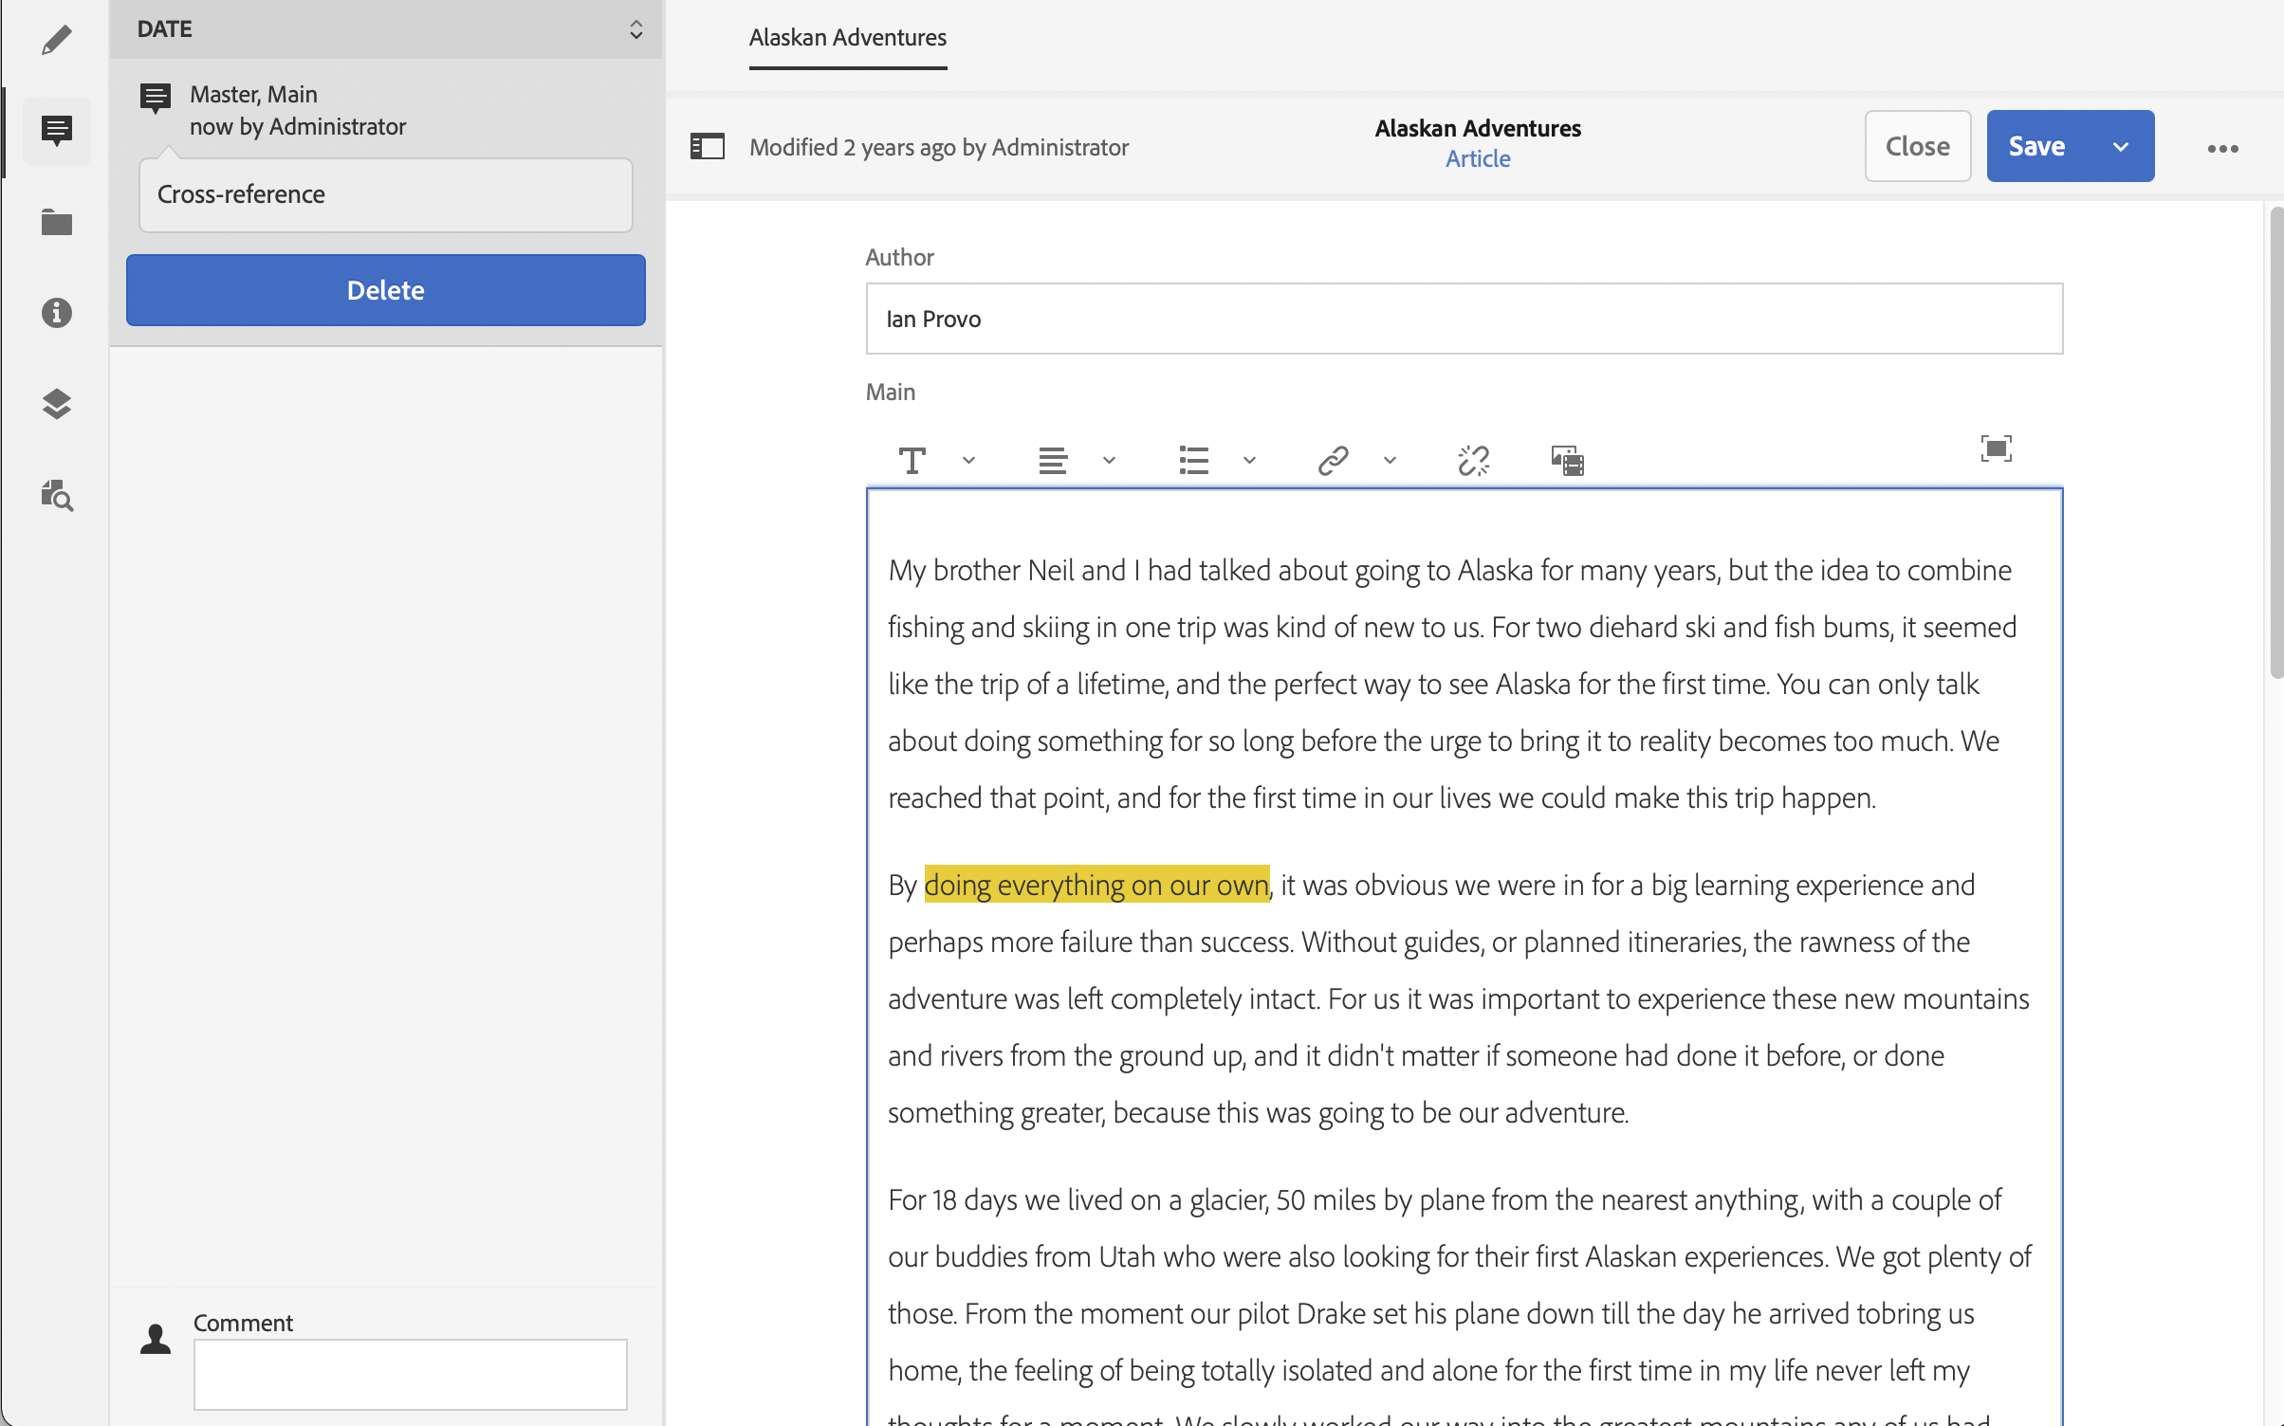Open the Save button dropdown arrow
This screenshot has height=1426, width=2284.
2121,147
